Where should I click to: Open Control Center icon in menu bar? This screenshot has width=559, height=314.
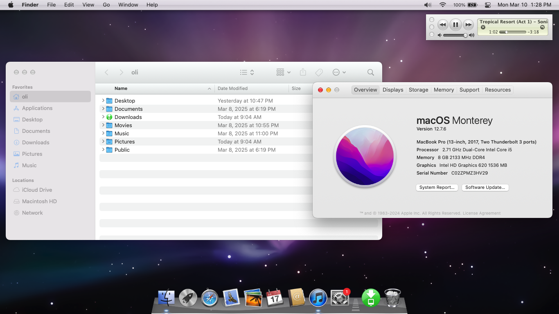[x=487, y=5]
